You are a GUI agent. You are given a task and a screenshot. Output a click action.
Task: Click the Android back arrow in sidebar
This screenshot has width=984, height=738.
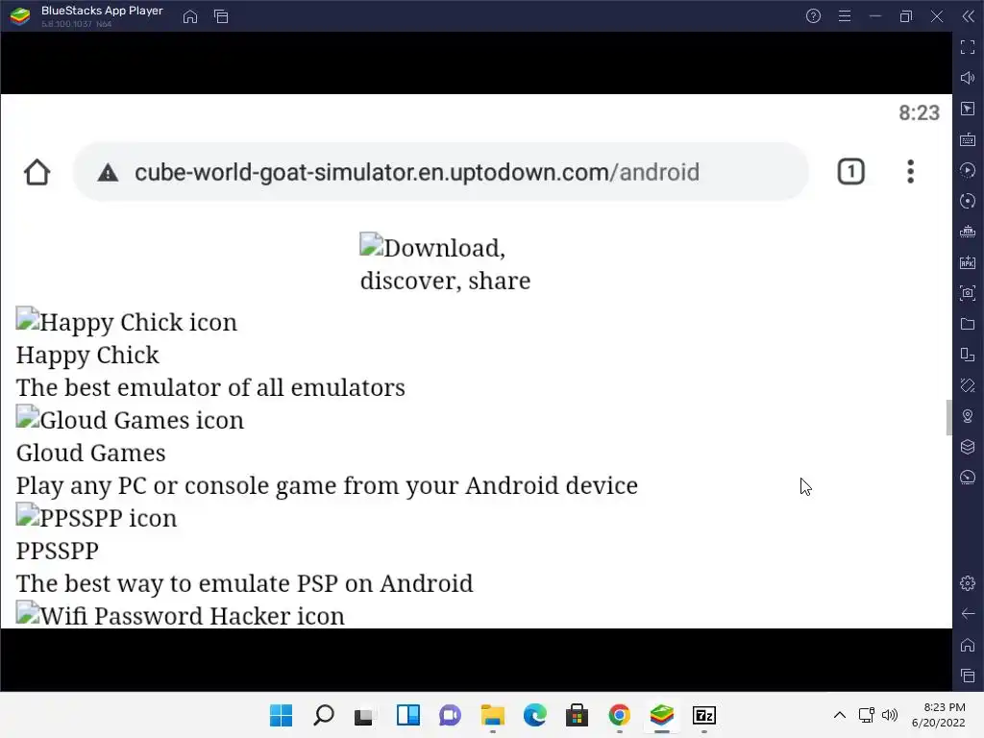[x=968, y=614]
